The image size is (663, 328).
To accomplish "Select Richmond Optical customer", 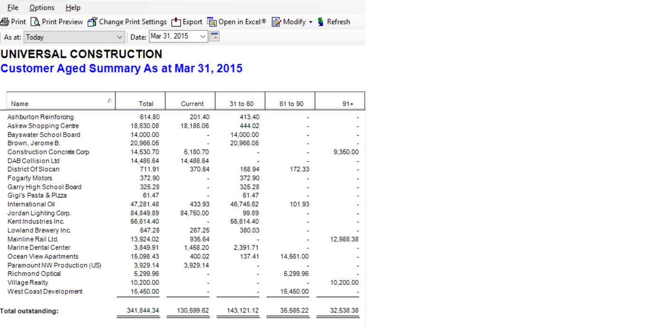I will pos(34,274).
